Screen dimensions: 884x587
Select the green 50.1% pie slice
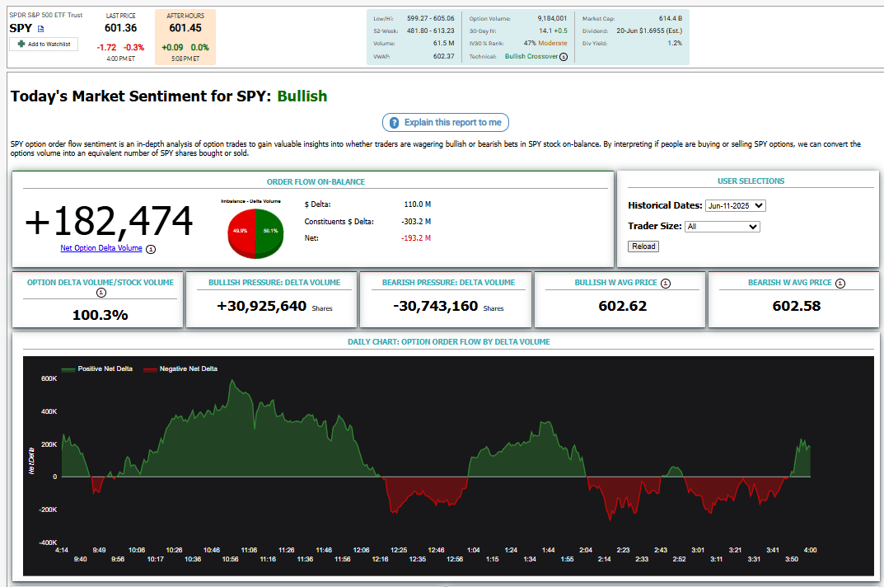[x=269, y=232]
